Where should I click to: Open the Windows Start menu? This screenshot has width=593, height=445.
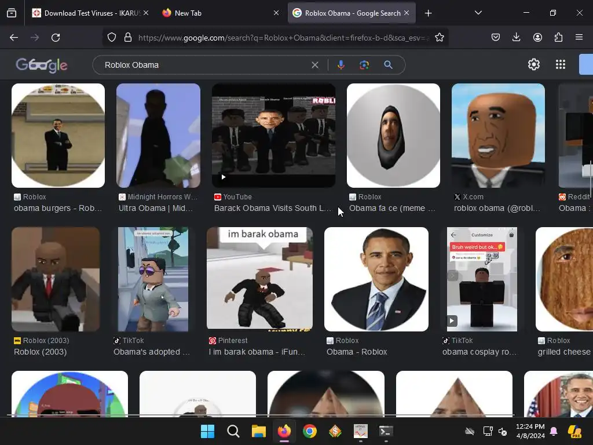tap(207, 431)
